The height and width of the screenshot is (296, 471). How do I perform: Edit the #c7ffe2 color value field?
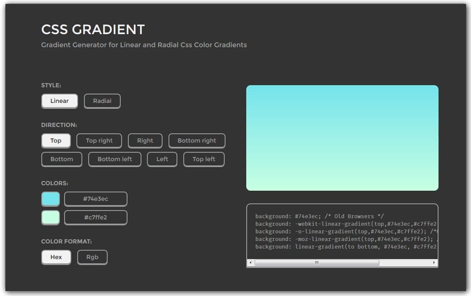coord(95,217)
